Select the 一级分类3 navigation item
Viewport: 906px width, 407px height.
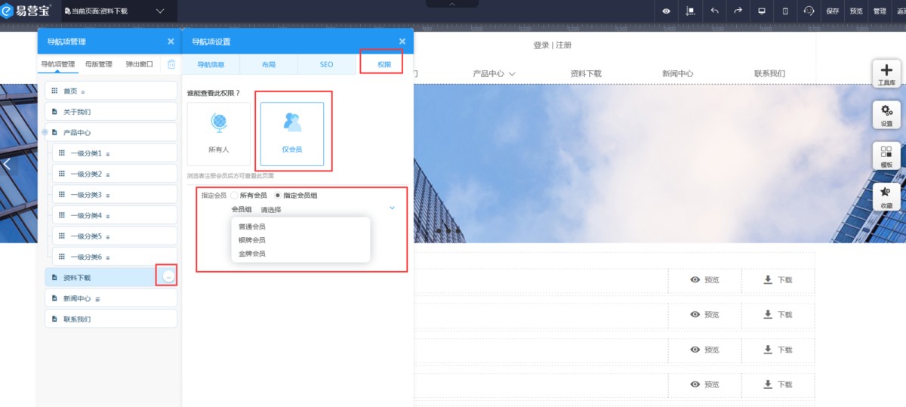coord(115,195)
